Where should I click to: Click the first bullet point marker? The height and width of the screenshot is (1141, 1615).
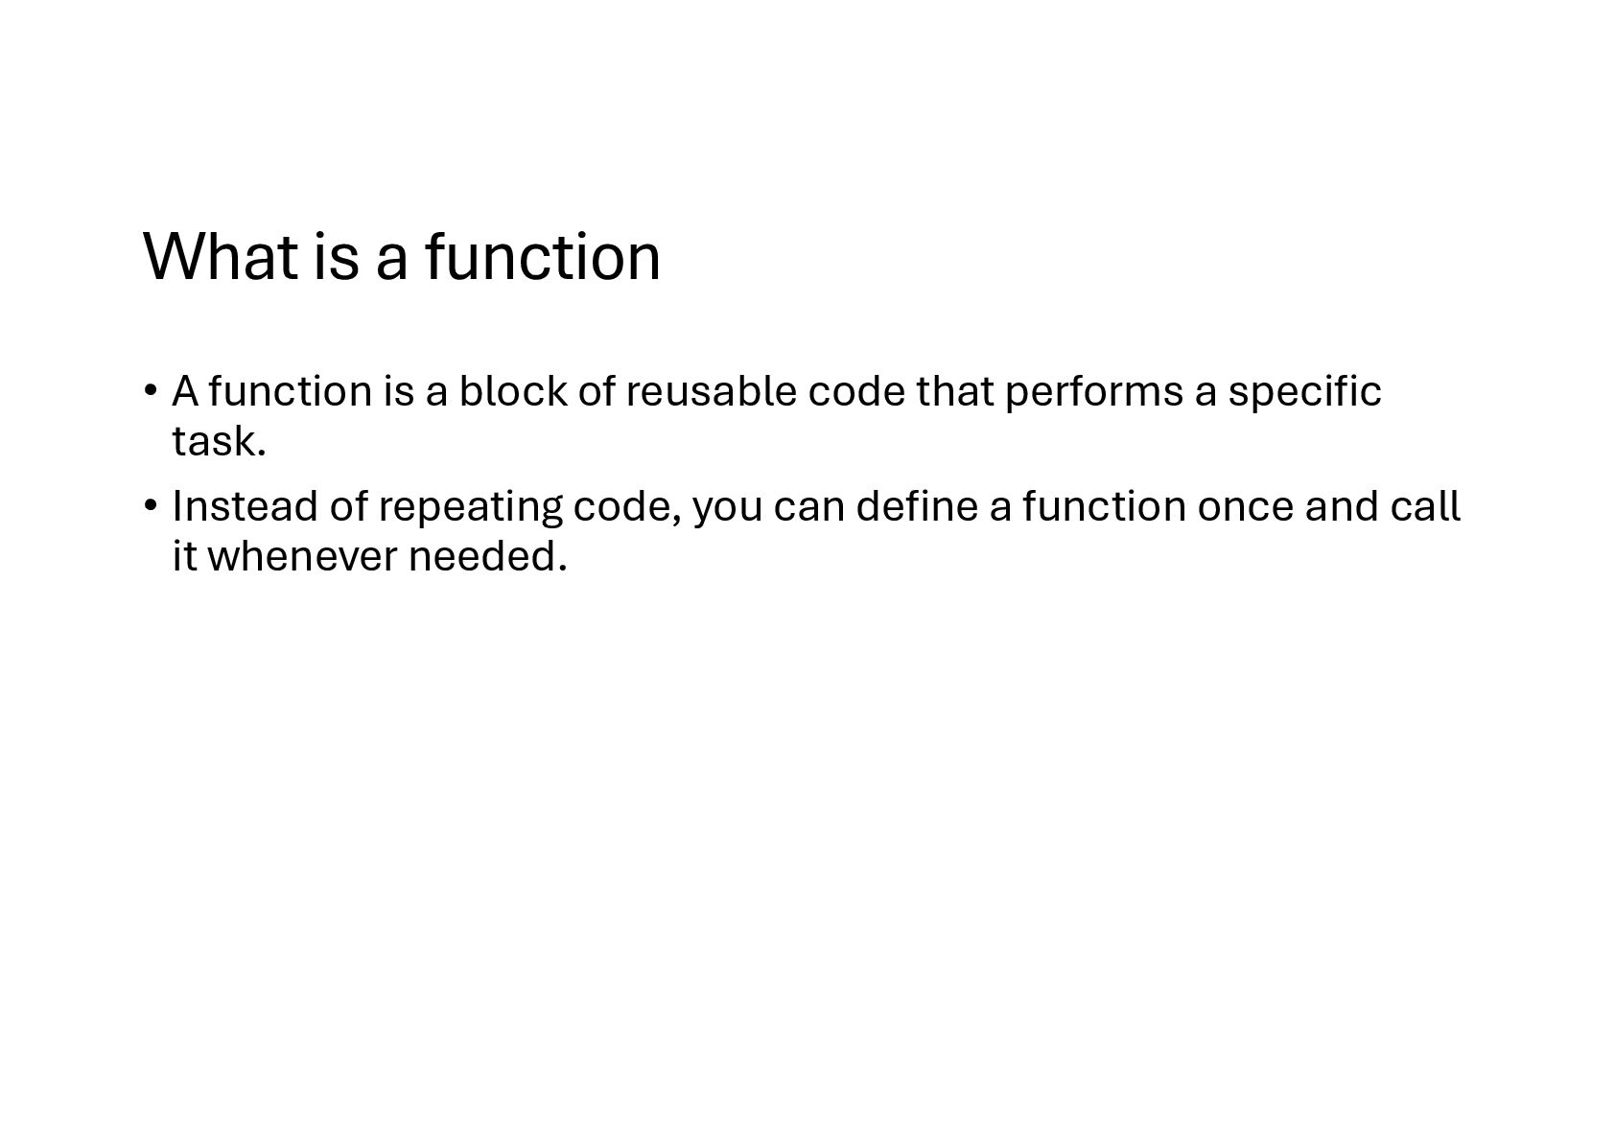click(151, 391)
